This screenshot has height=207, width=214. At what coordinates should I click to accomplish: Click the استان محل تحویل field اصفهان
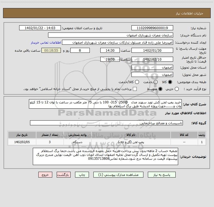[x=152, y=67]
